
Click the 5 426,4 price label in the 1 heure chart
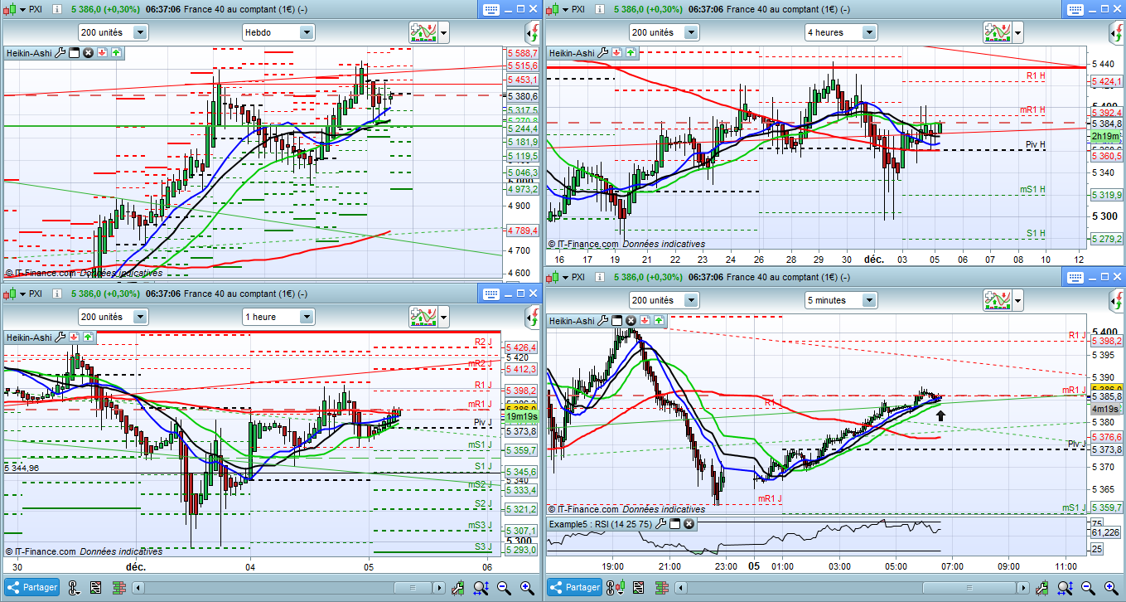[522, 347]
